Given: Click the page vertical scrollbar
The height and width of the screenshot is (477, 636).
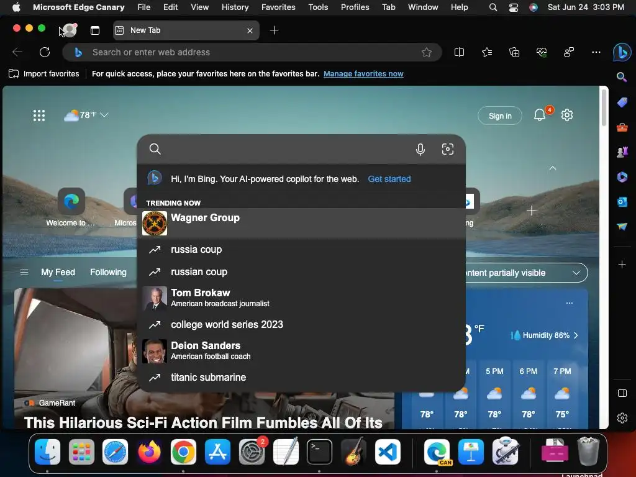Looking at the screenshot, I should tap(604, 109).
